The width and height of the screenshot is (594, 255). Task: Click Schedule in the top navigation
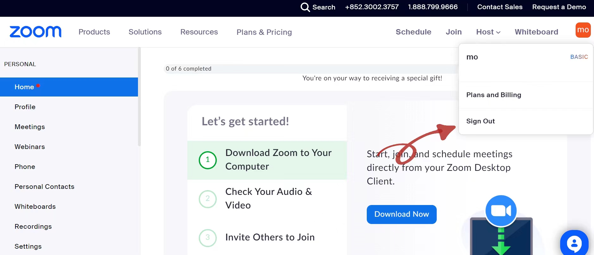tap(413, 32)
